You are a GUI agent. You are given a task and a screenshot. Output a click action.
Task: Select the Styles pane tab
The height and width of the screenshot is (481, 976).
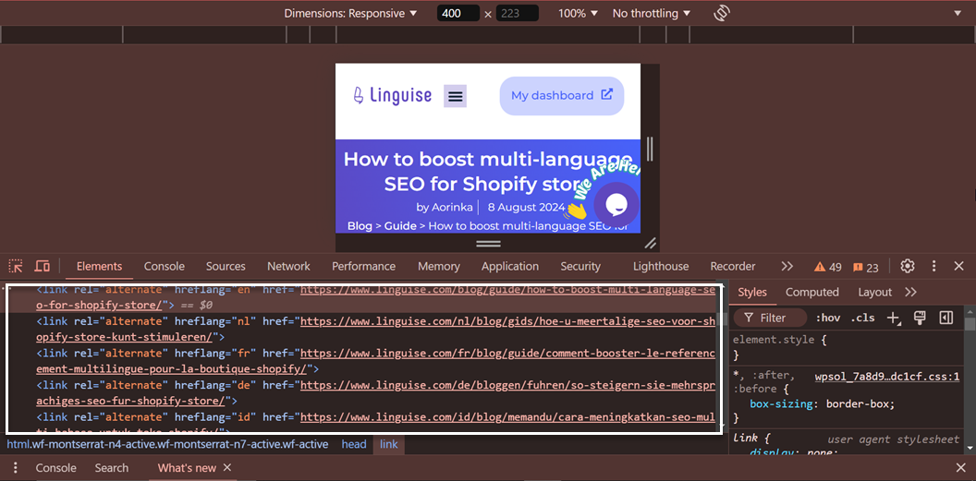click(x=752, y=292)
